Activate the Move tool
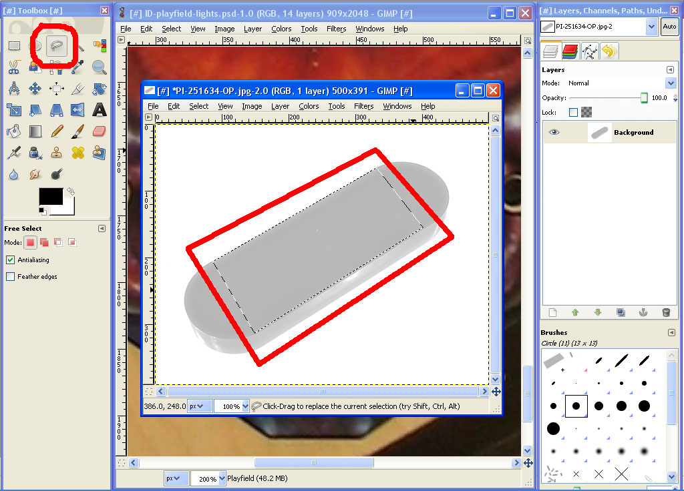 click(x=35, y=88)
